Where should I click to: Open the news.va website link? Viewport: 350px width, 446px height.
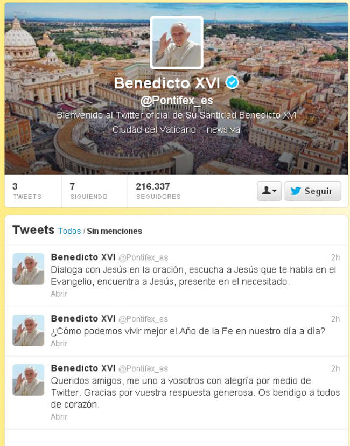(x=223, y=130)
